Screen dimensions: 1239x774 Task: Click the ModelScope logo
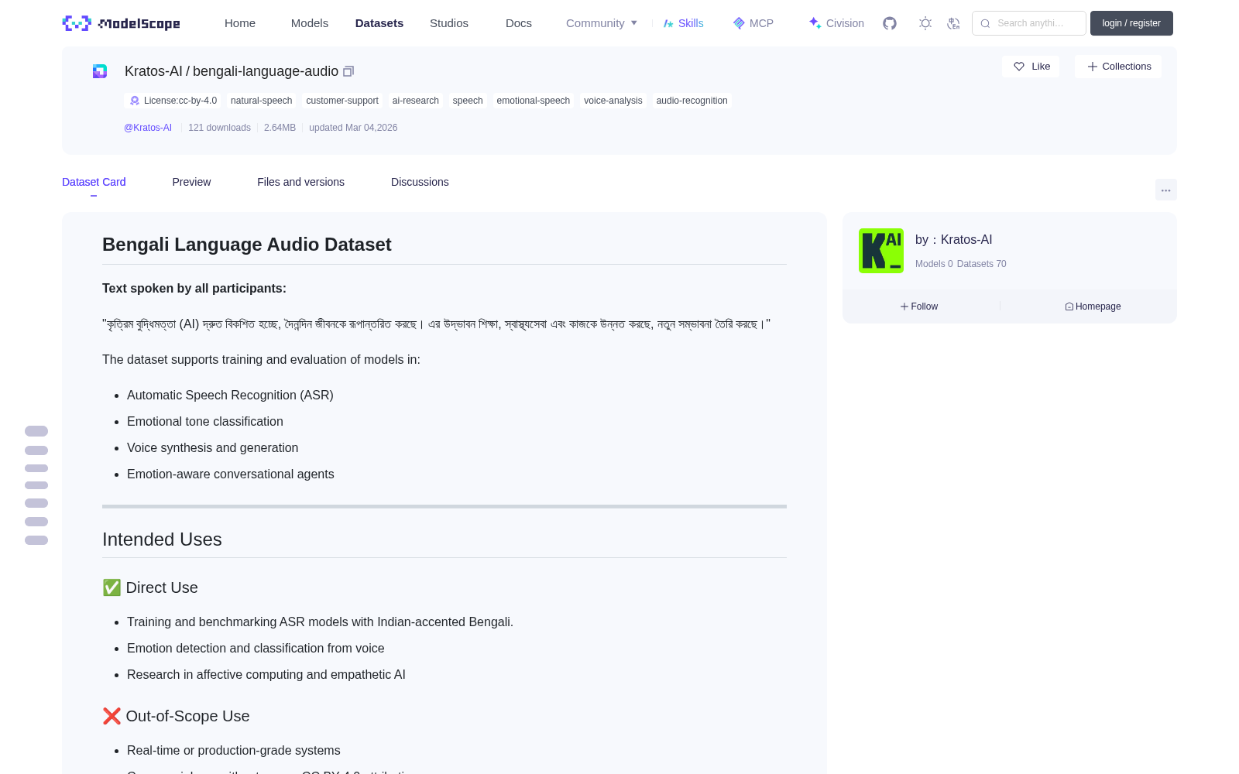tap(121, 23)
